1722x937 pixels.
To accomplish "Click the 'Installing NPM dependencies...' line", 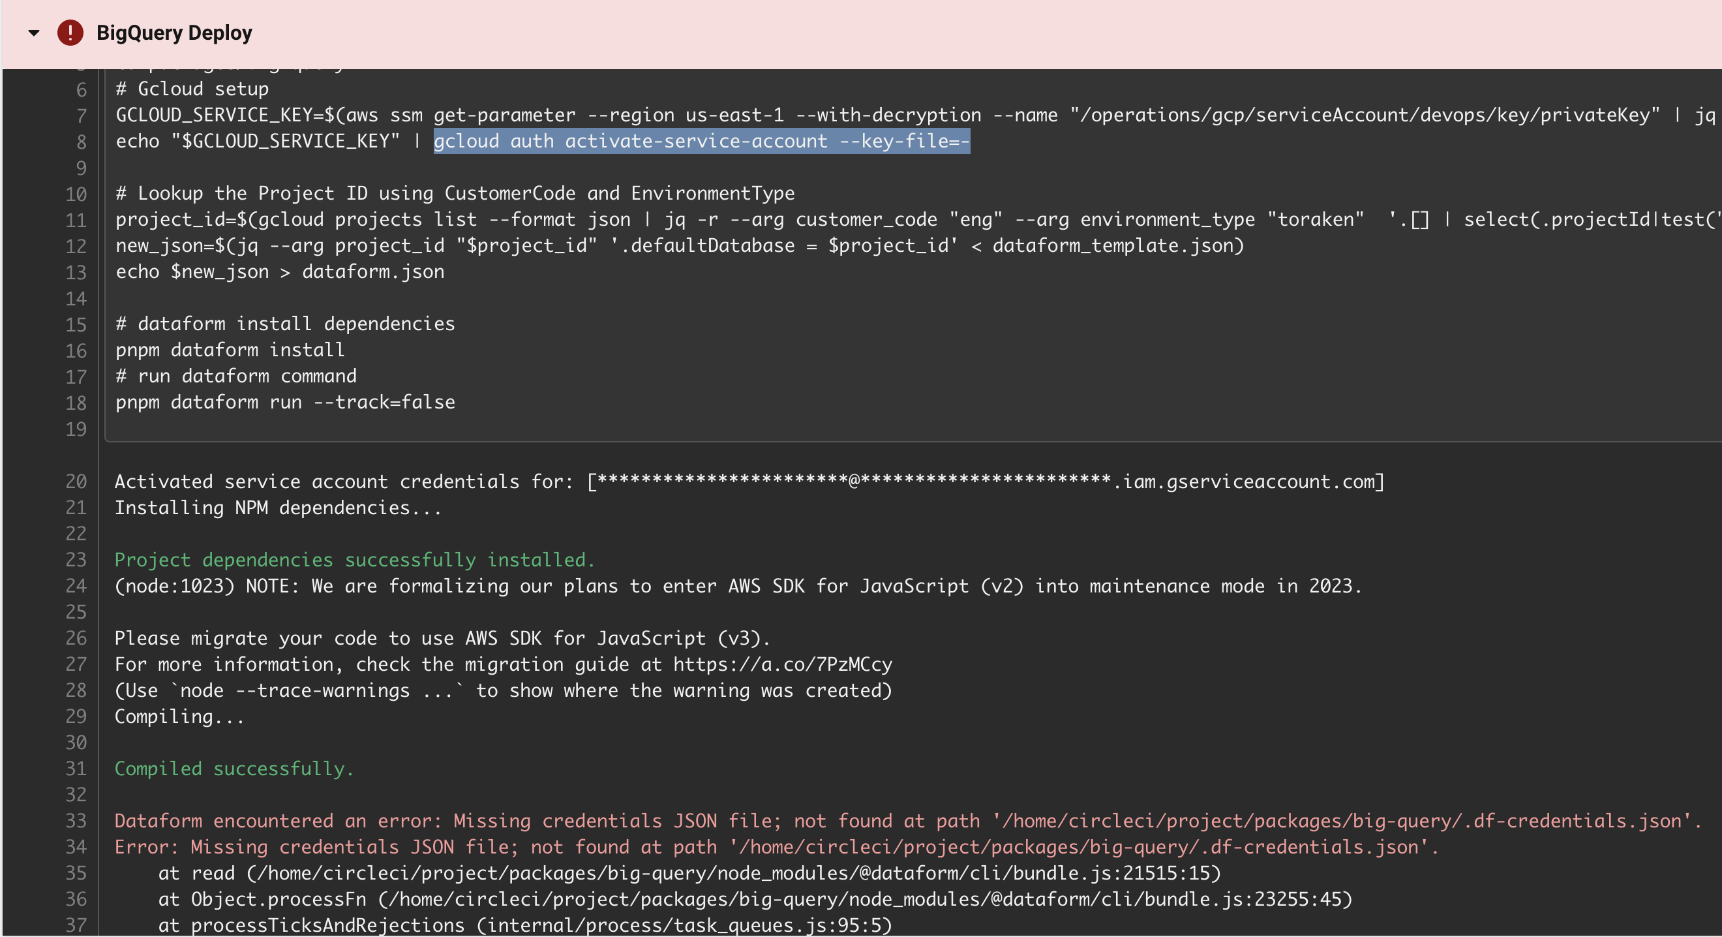I will point(278,508).
